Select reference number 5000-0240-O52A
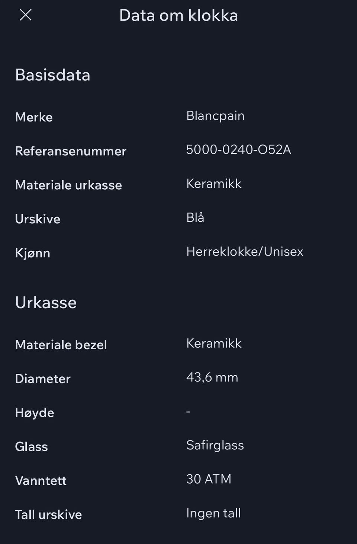The image size is (357, 544). pos(238,150)
